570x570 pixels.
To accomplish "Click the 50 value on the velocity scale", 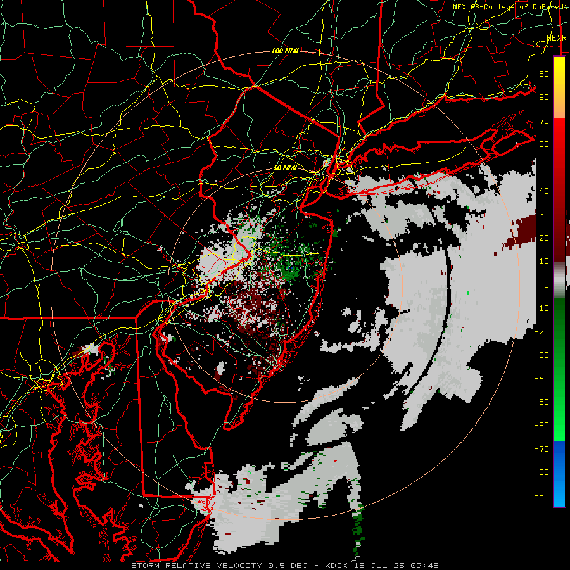I will click(x=544, y=168).
